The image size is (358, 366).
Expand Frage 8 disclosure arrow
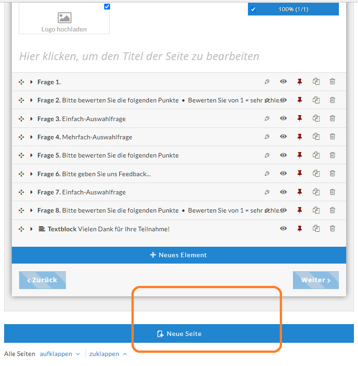(31, 210)
